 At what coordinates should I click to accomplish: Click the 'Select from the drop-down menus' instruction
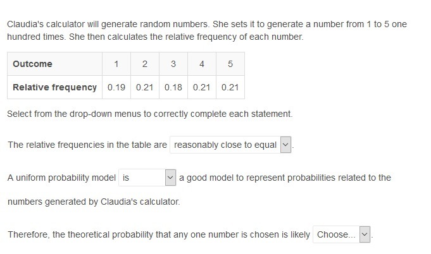(149, 114)
